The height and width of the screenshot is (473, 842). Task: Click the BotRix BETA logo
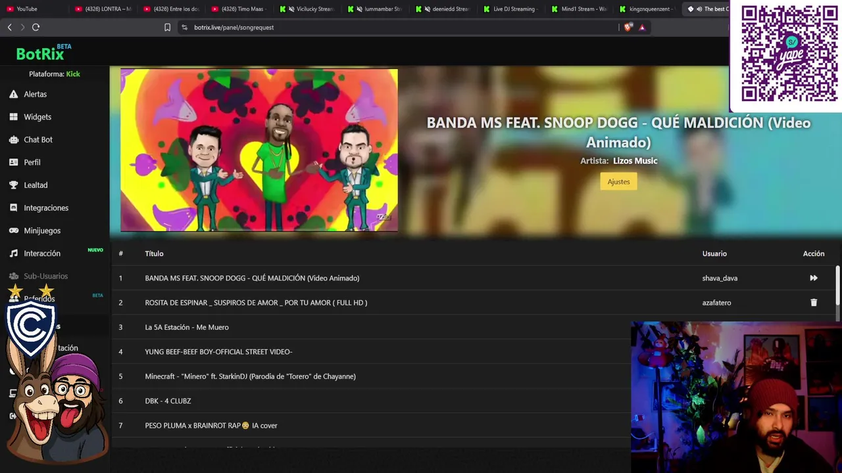click(x=43, y=53)
